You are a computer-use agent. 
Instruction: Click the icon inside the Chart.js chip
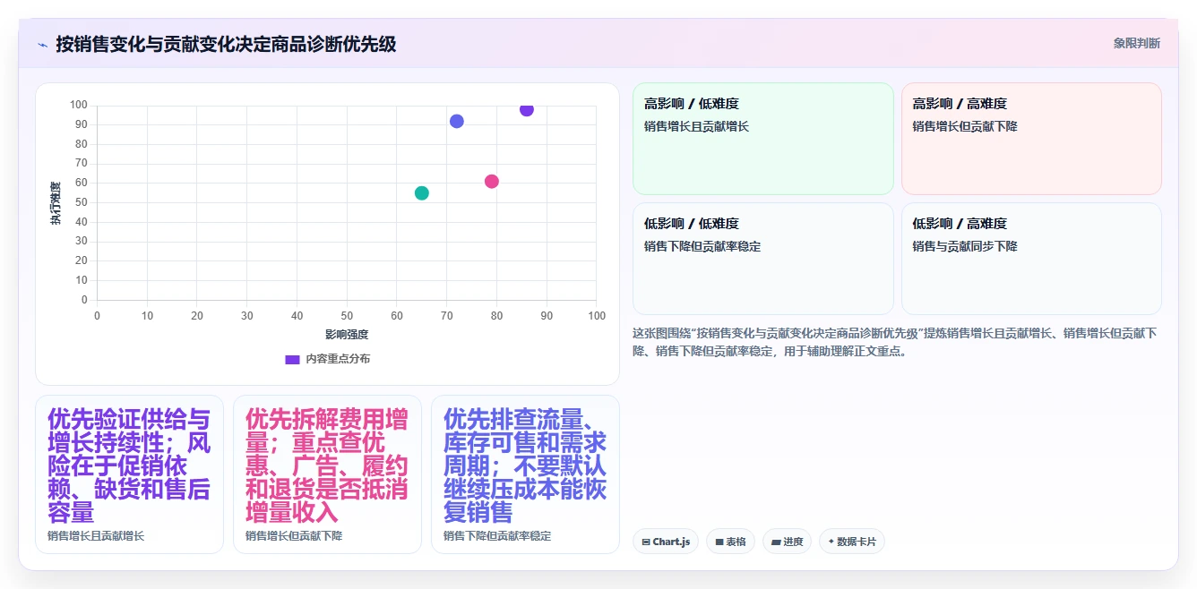click(646, 542)
